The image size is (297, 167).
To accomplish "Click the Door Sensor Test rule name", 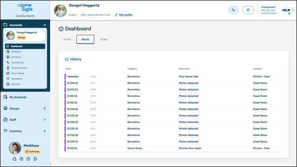I will coord(188,77).
